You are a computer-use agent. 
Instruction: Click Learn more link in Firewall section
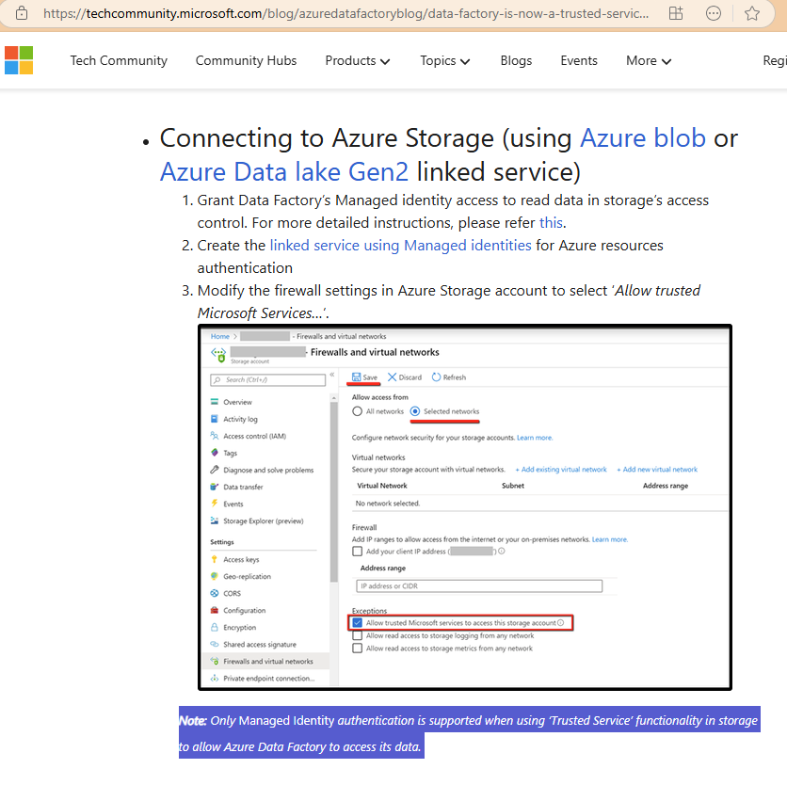(x=610, y=539)
